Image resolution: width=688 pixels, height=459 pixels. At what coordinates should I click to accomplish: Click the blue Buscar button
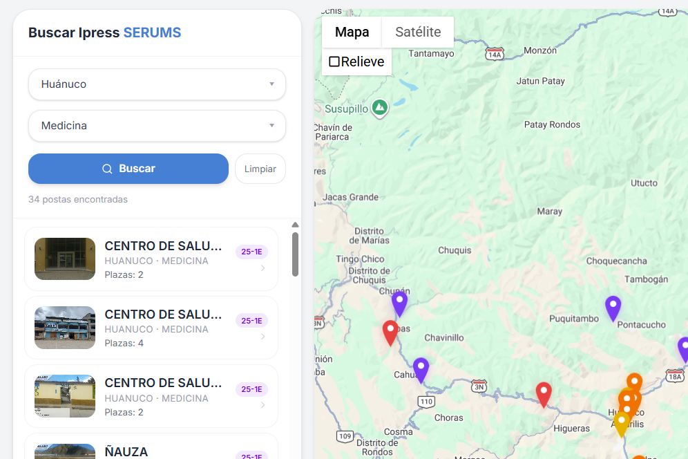click(128, 169)
